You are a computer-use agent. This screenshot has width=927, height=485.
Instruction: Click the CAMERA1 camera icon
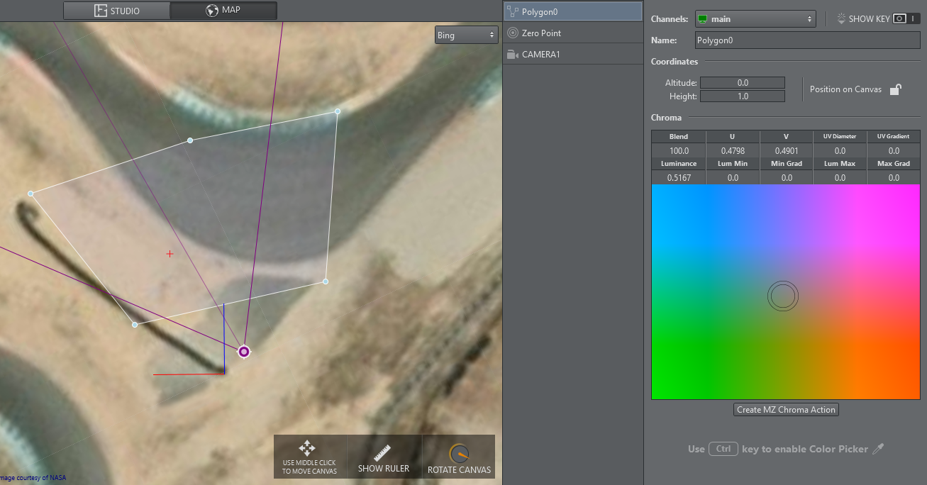[x=513, y=54]
